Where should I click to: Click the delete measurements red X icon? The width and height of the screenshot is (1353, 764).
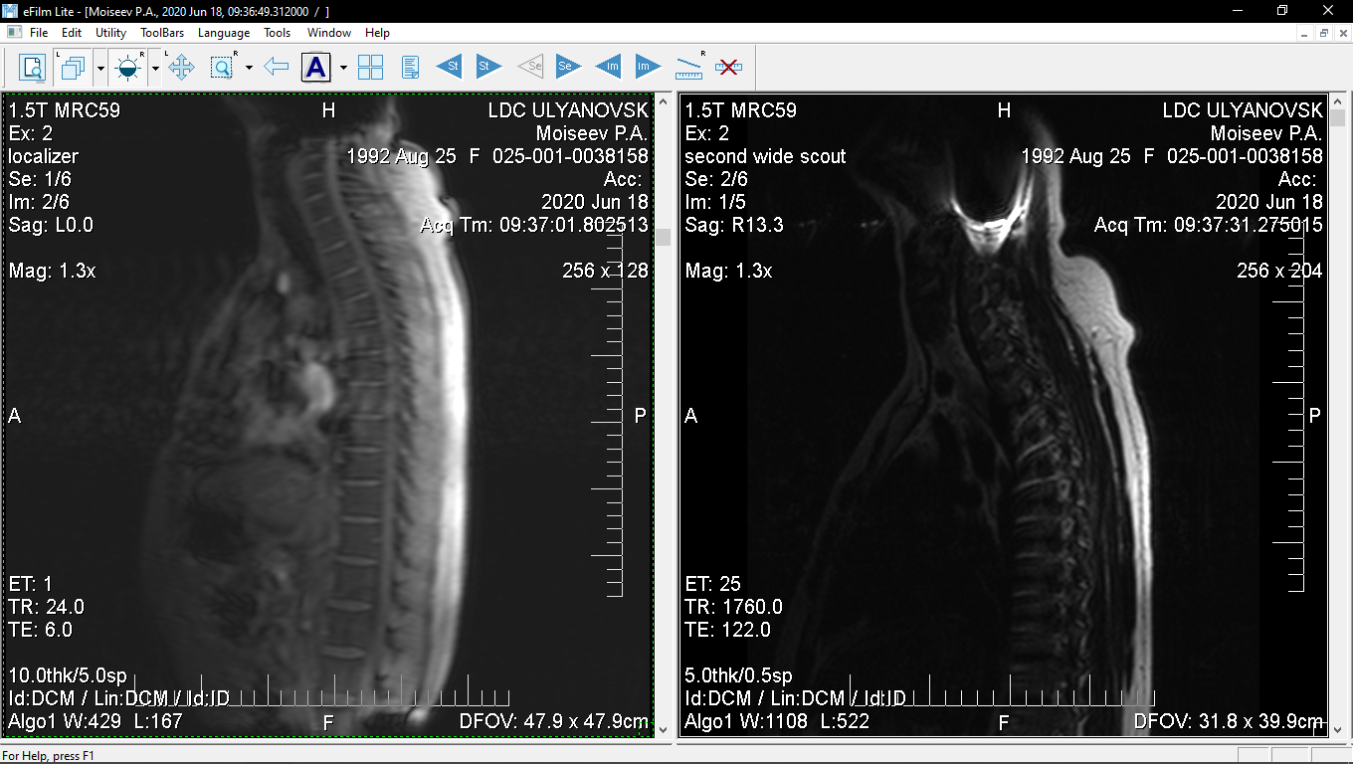tap(728, 68)
